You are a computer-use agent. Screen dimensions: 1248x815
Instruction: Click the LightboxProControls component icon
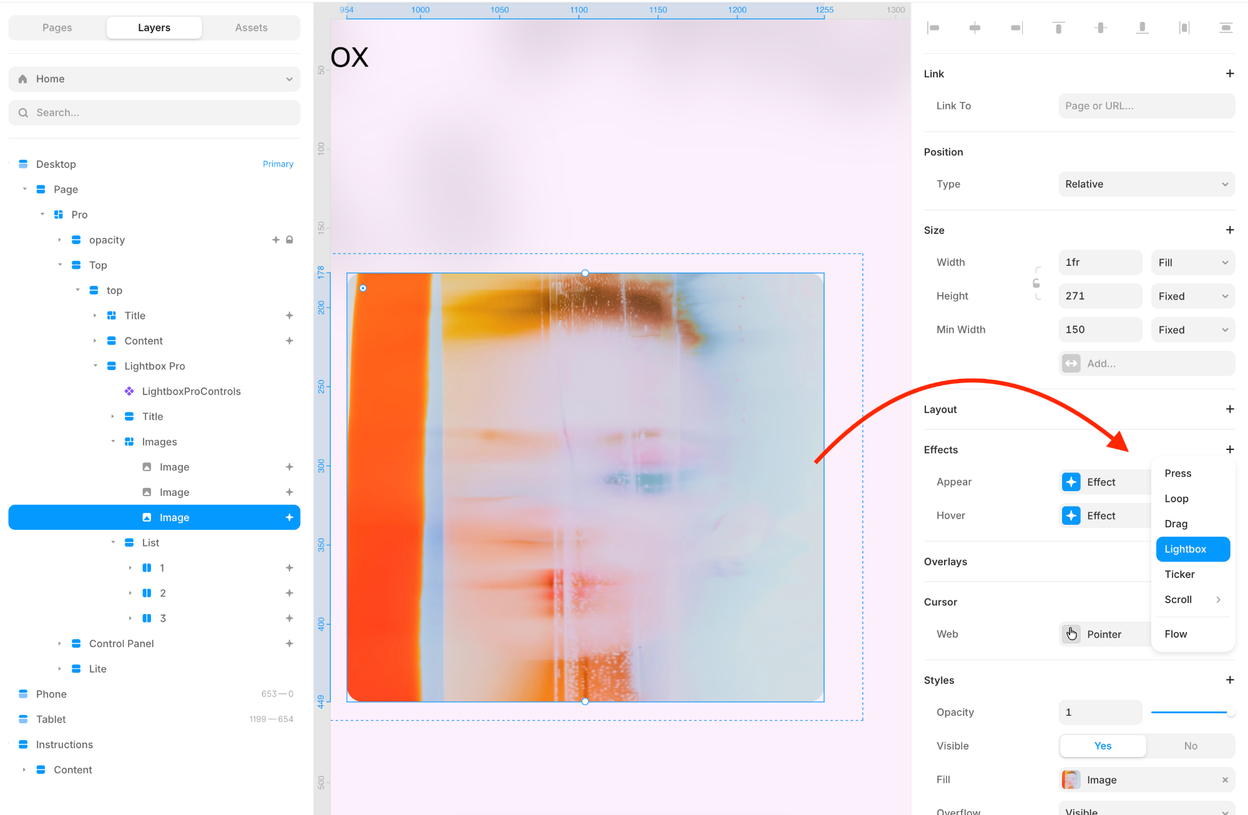[129, 391]
